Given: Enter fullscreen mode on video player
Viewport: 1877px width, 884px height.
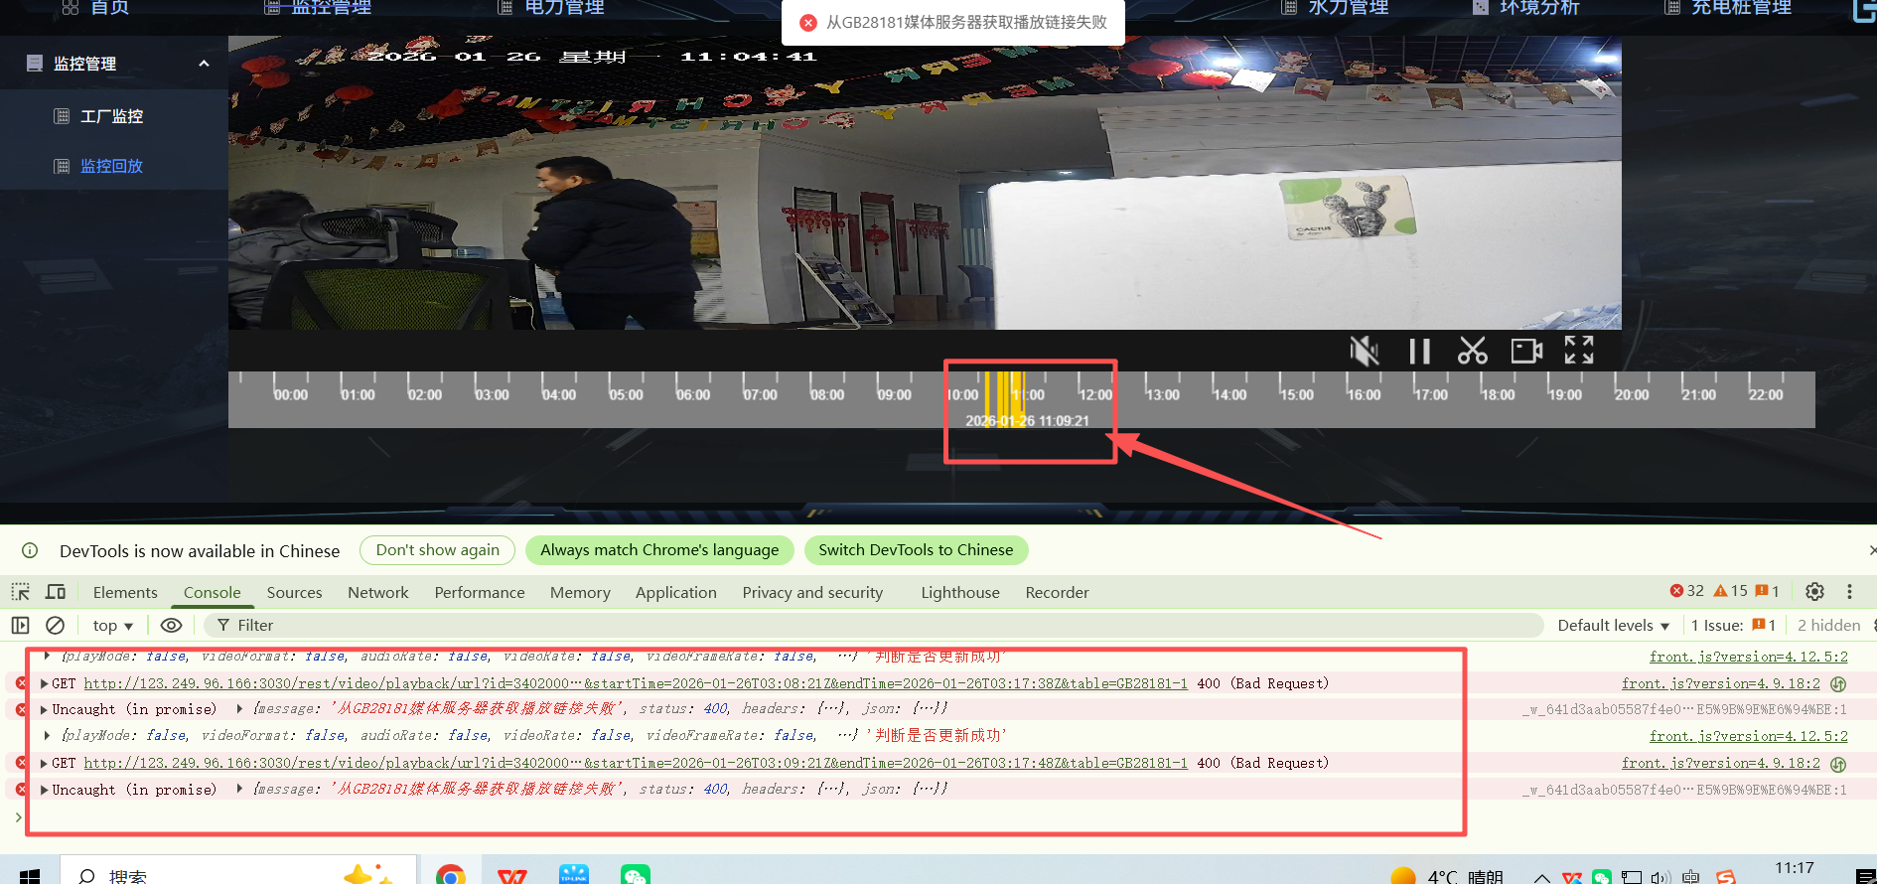Looking at the screenshot, I should (x=1579, y=350).
